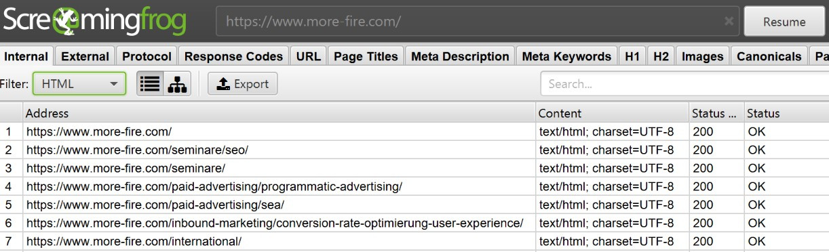
Task: Select the international/ URL row
Action: pos(414,241)
